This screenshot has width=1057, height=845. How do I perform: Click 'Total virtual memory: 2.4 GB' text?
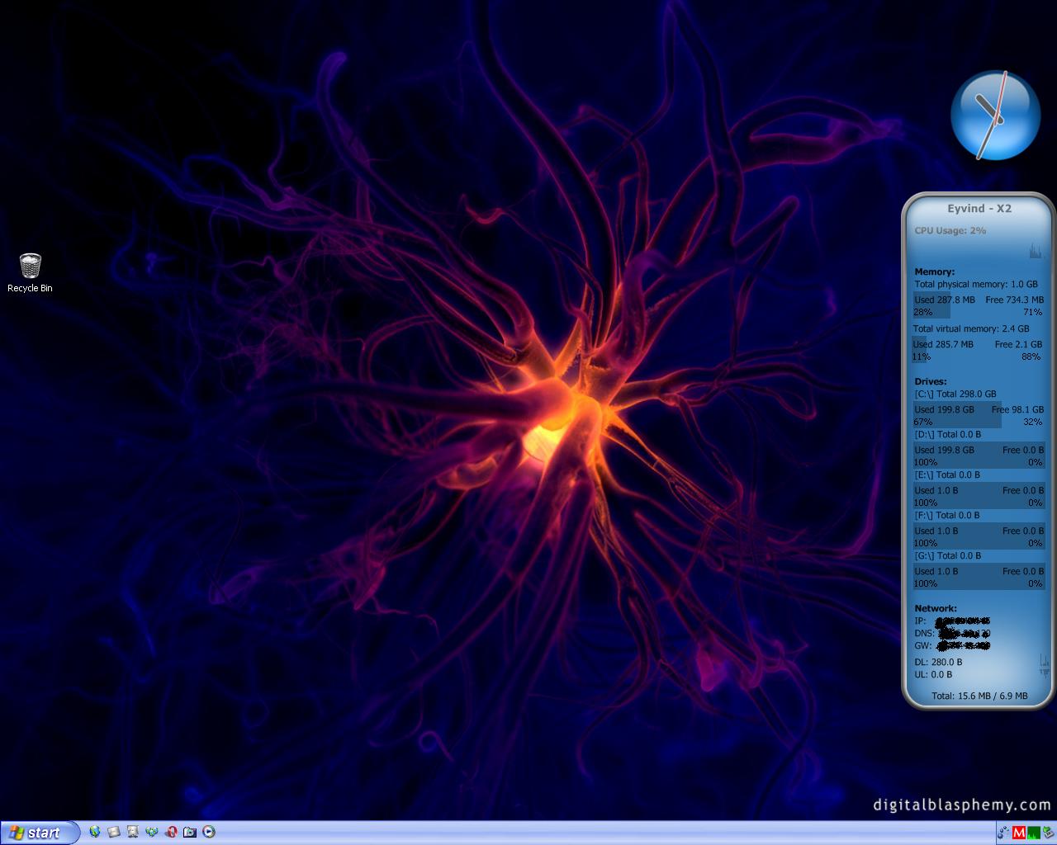(x=971, y=328)
